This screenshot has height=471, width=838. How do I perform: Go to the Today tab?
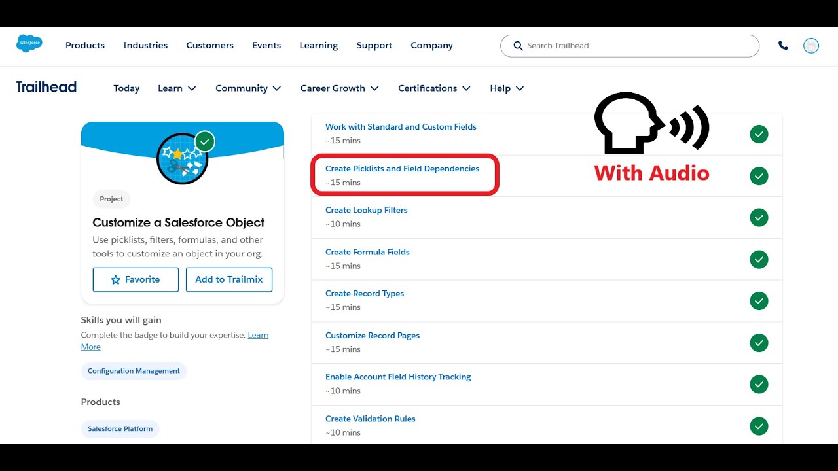[126, 88]
